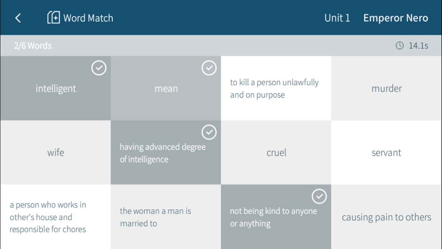Choose 'causing pain to others' definition
Viewport: 442px width, 249px height.
(386, 217)
